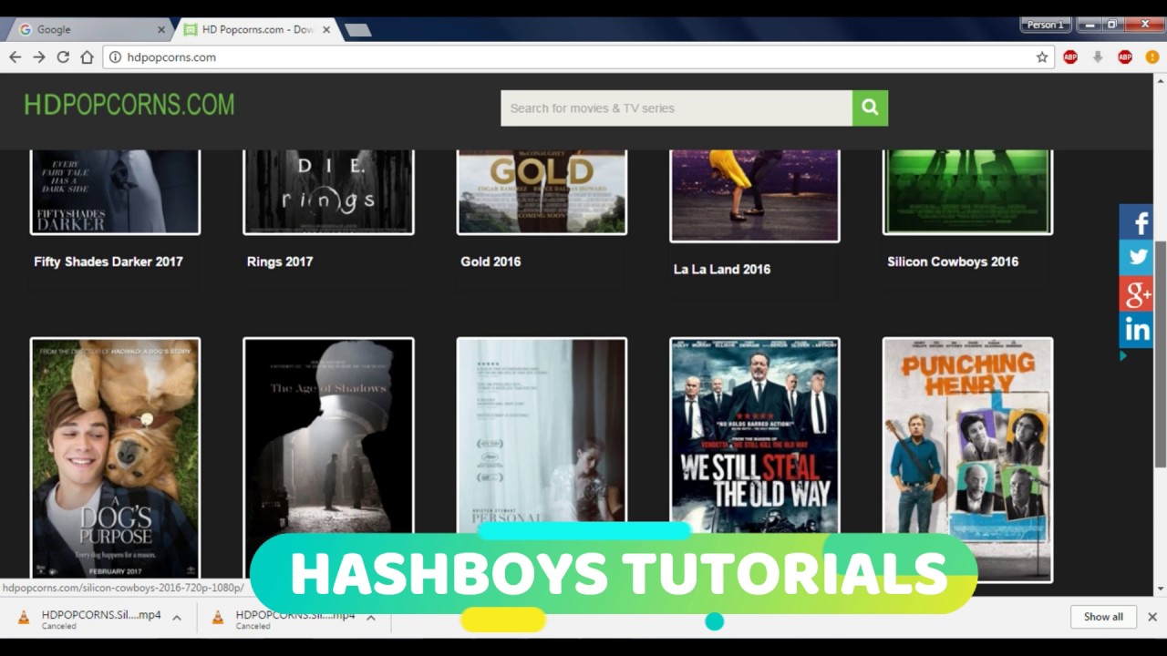Open The Age of Shadows poster
This screenshot has height=656, width=1167.
pyautogui.click(x=328, y=437)
